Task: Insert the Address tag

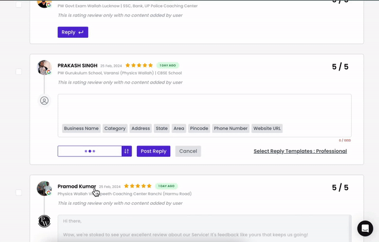Action: 141,129
